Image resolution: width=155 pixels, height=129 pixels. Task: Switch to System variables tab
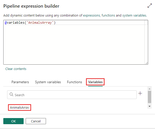pos(48,82)
